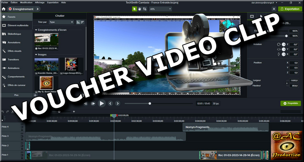Undo the last timeline action
The image size is (304, 162).
(3, 112)
